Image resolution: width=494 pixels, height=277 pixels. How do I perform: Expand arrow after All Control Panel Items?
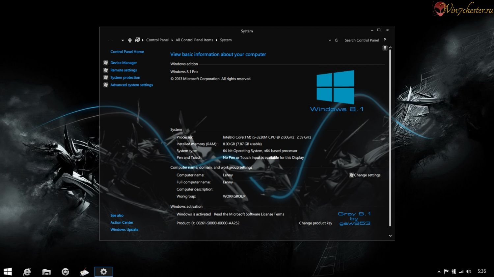[216, 40]
